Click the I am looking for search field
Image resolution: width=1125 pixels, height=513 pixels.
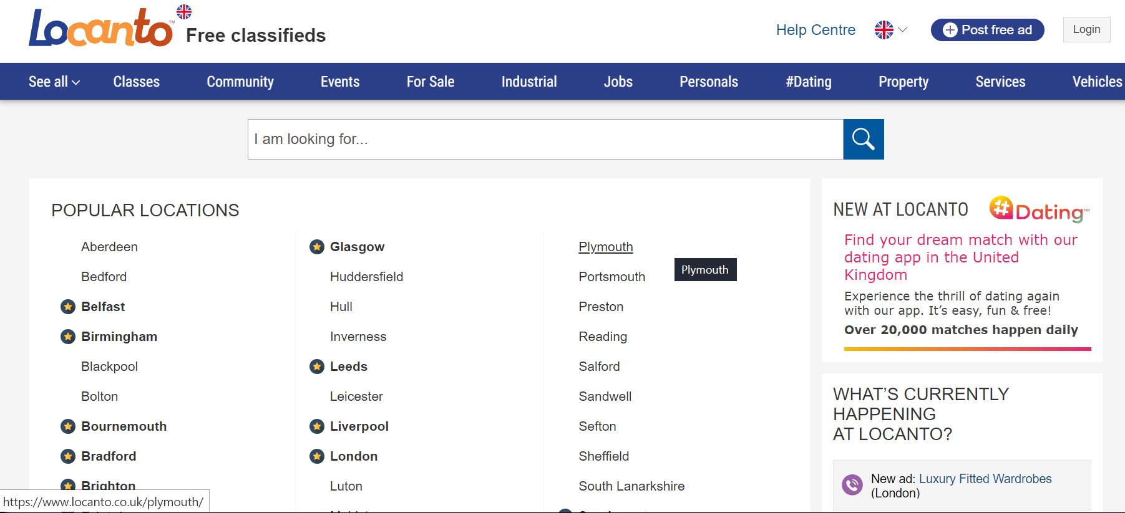545,139
